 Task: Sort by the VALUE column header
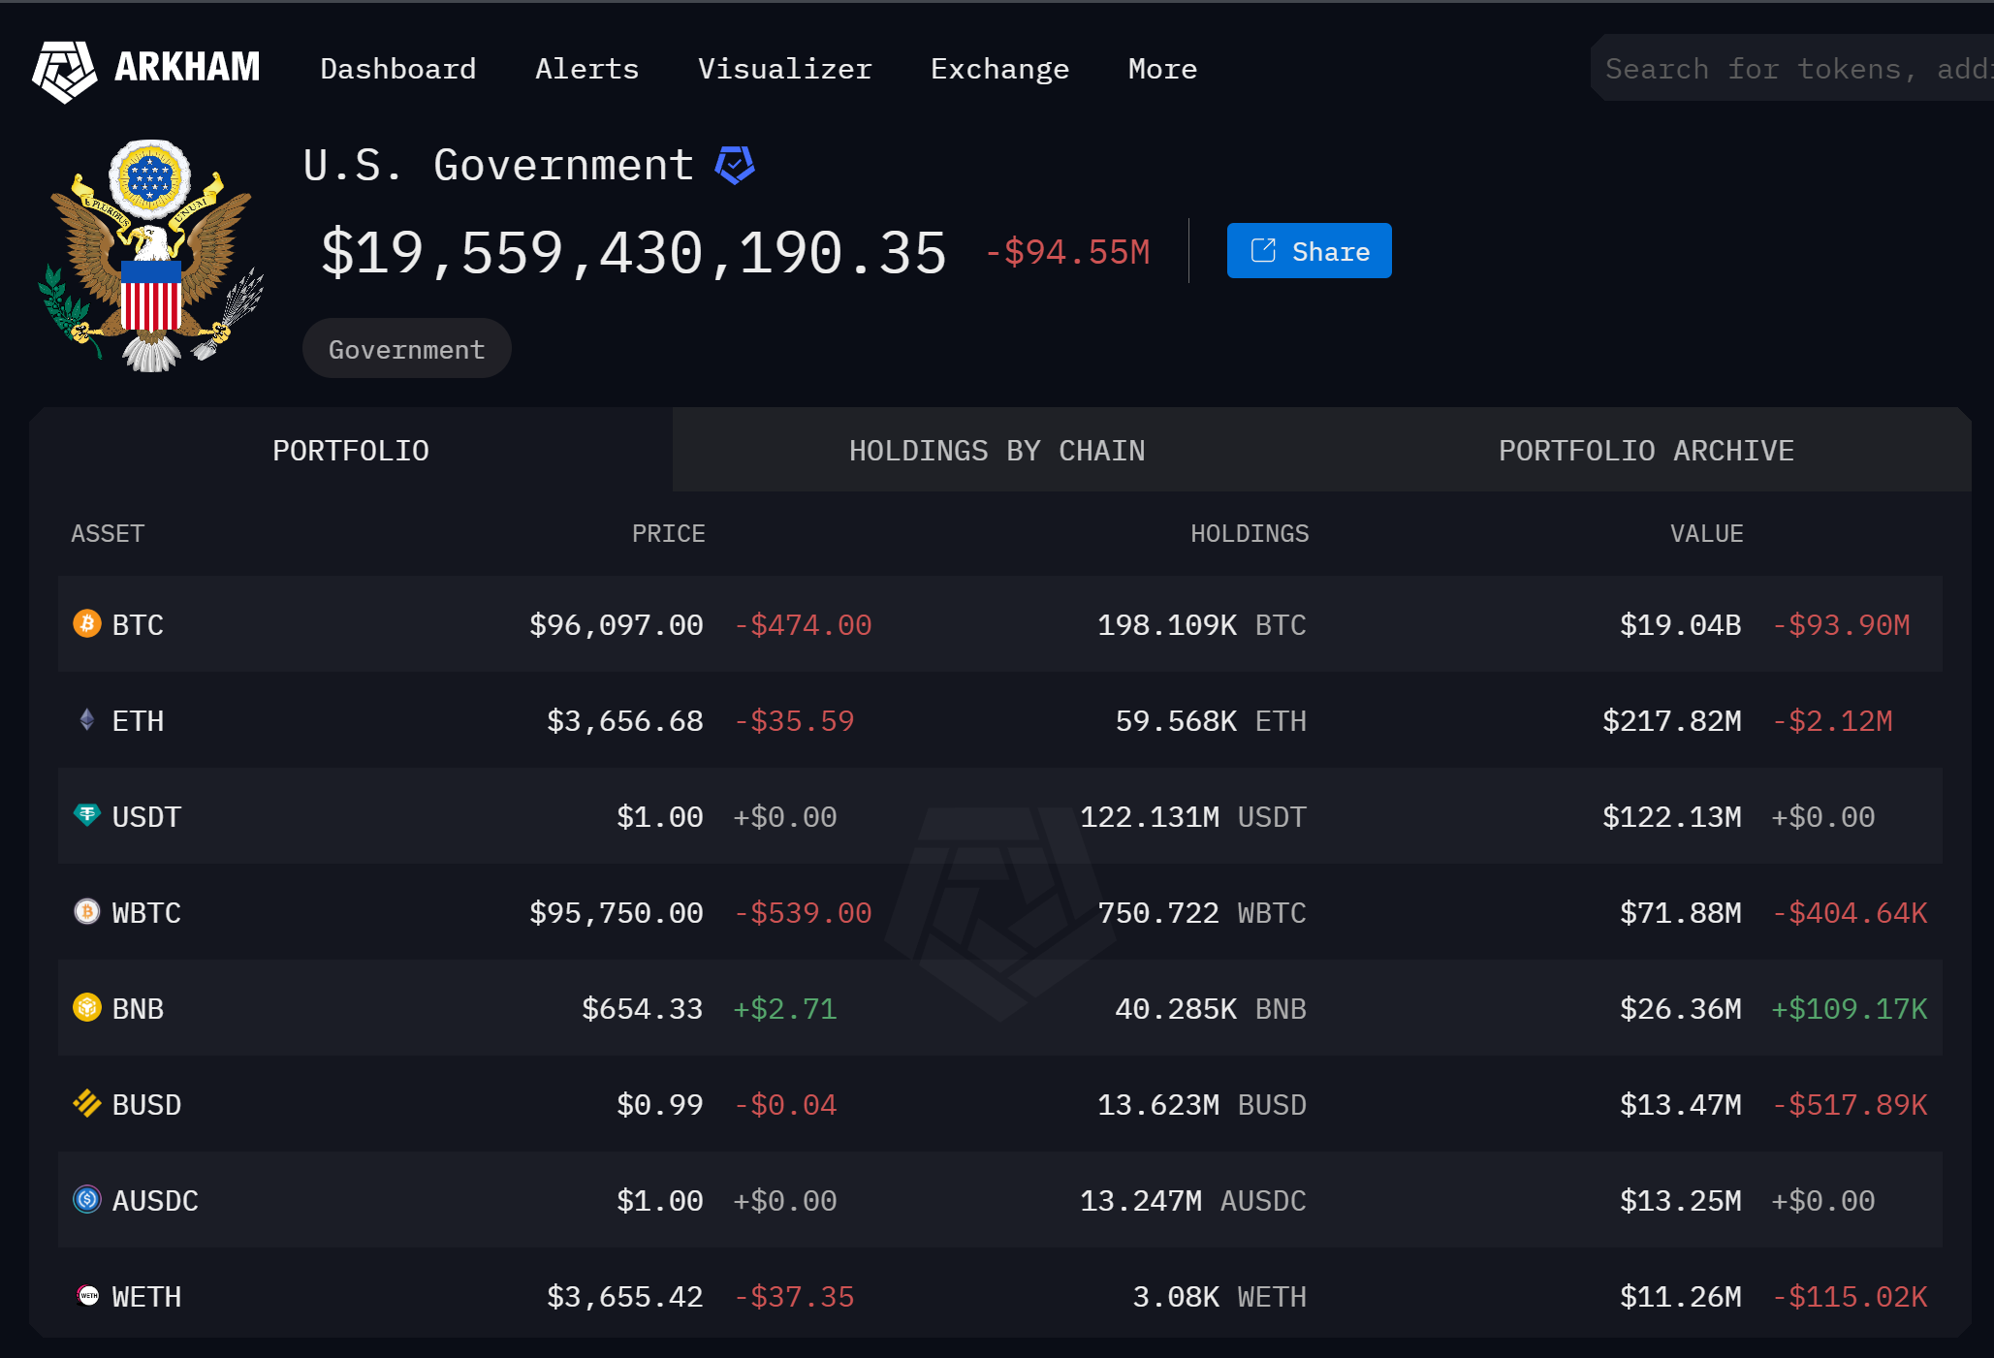pos(1706,533)
